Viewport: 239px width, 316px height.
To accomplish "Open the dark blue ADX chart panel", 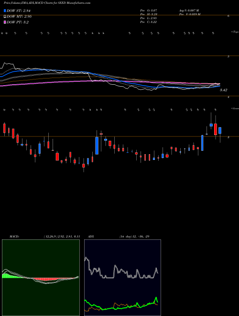I will (x=122, y=278).
